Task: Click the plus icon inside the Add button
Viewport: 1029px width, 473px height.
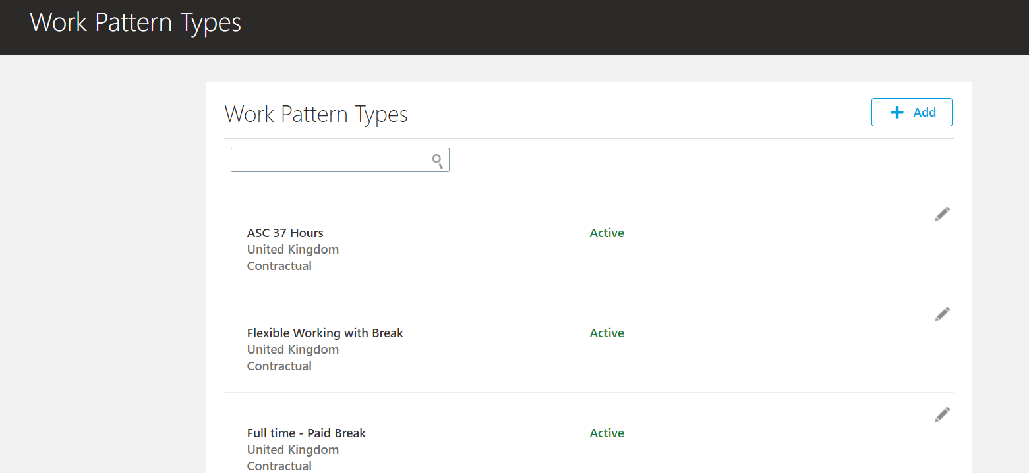Action: pyautogui.click(x=897, y=112)
